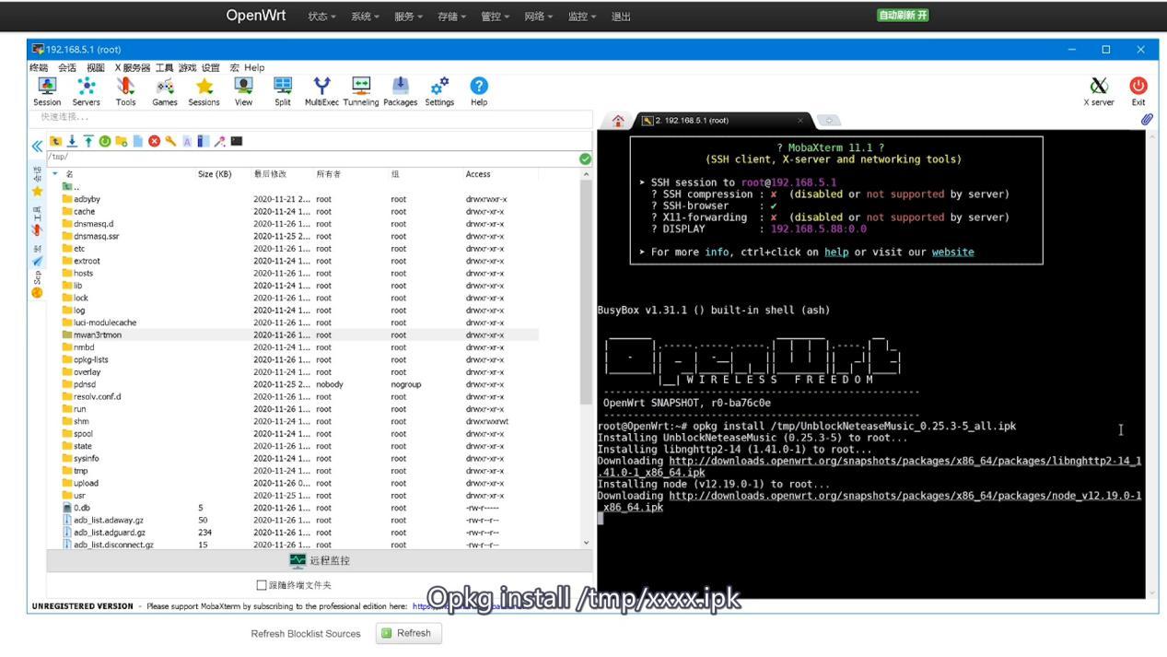Refresh the SFTP file list icon
This screenshot has height=657, width=1167.
click(106, 142)
